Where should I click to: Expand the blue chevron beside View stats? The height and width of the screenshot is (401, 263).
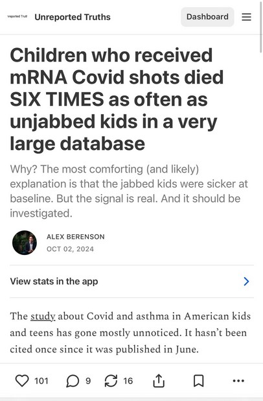[246, 282]
